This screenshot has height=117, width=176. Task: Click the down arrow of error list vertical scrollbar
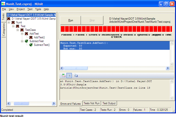click(171, 64)
